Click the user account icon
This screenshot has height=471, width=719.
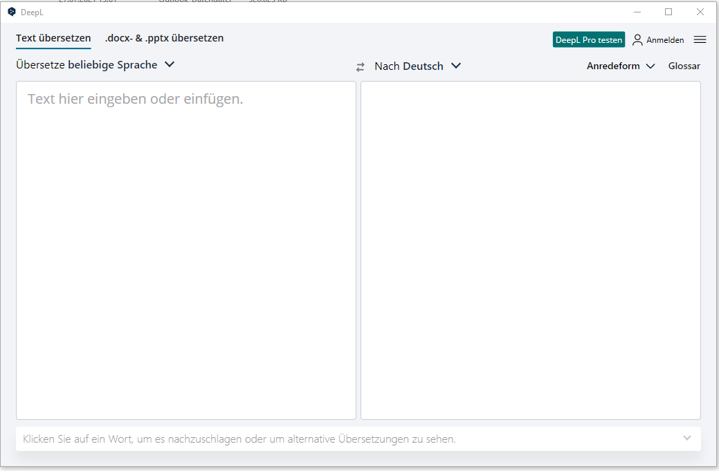pos(637,40)
